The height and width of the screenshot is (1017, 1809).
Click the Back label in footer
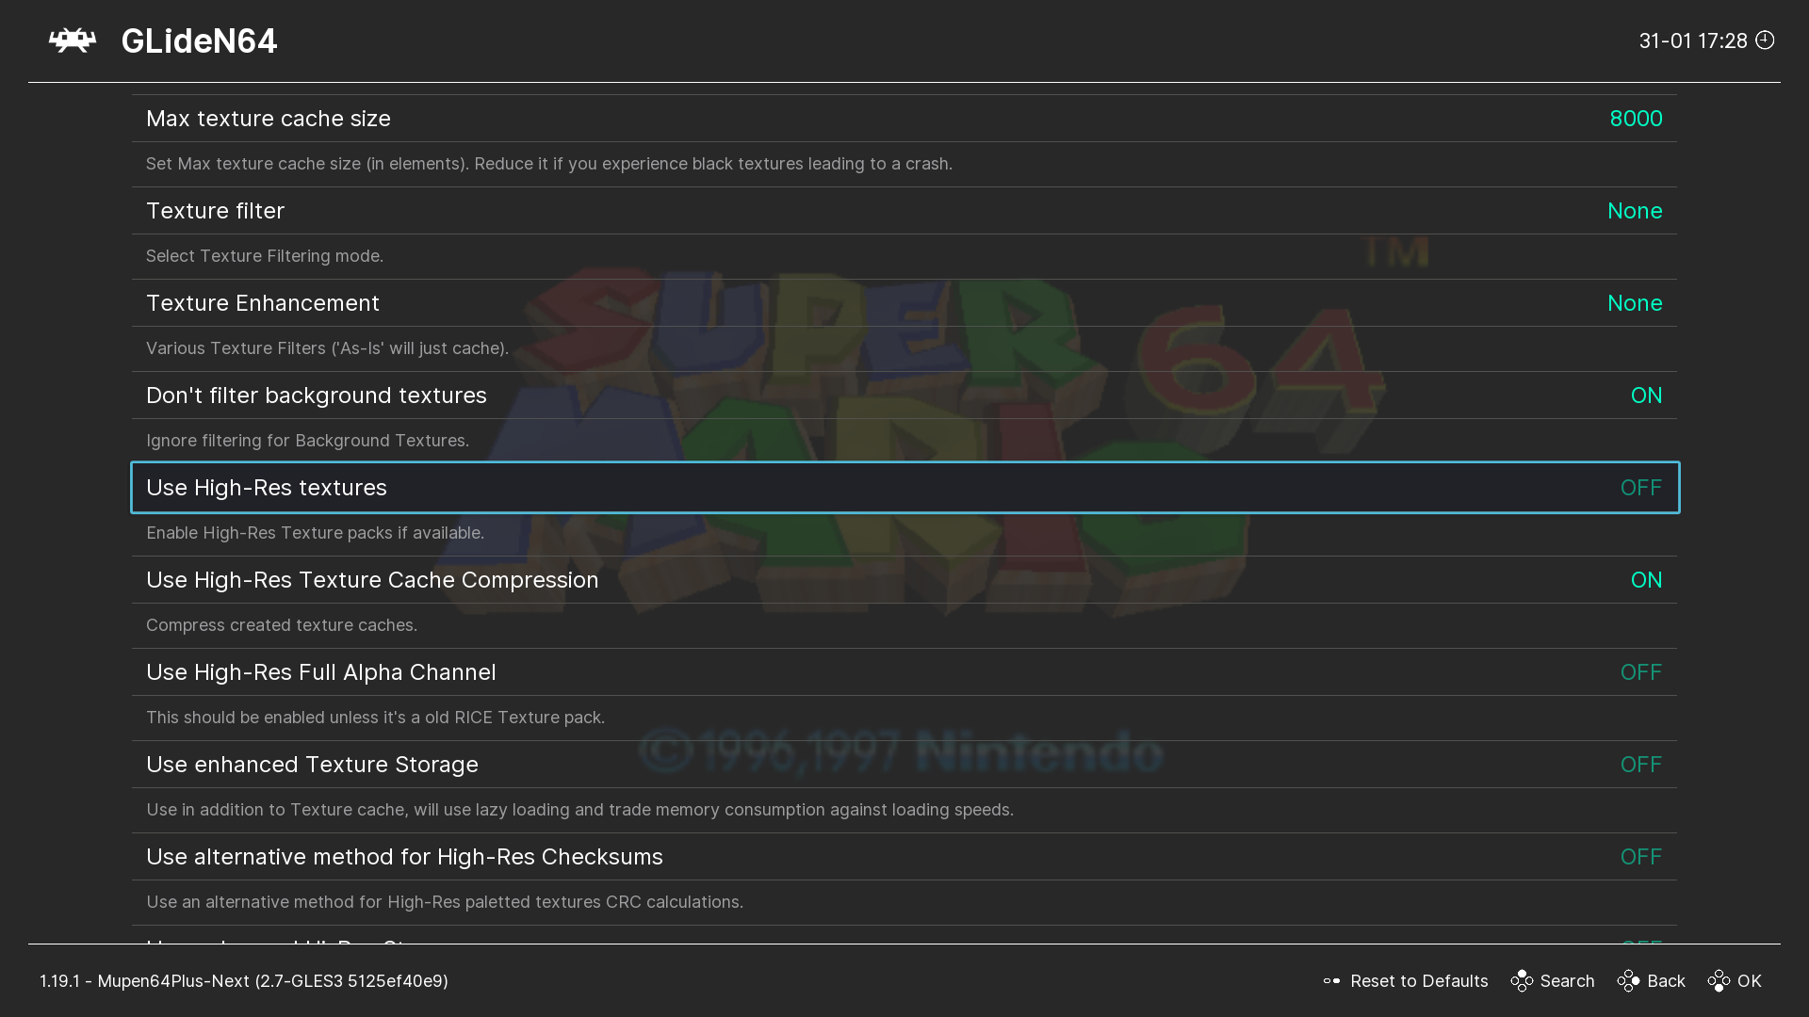click(x=1666, y=981)
